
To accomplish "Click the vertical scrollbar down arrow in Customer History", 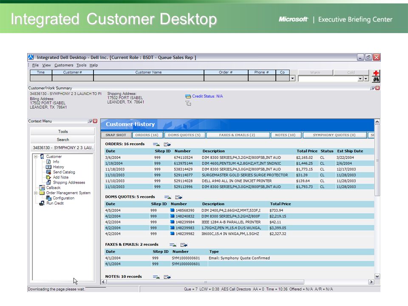I will (377, 276).
